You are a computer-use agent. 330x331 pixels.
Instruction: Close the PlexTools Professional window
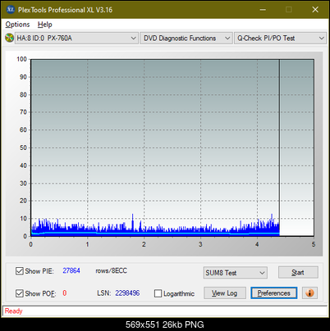click(315, 10)
